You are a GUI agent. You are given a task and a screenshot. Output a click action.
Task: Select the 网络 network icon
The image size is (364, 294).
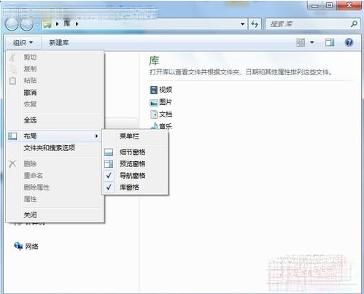18,246
